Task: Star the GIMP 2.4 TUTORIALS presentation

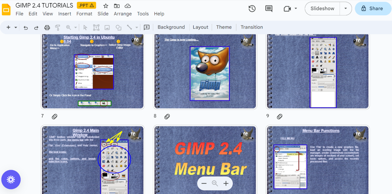Action: [x=106, y=6]
